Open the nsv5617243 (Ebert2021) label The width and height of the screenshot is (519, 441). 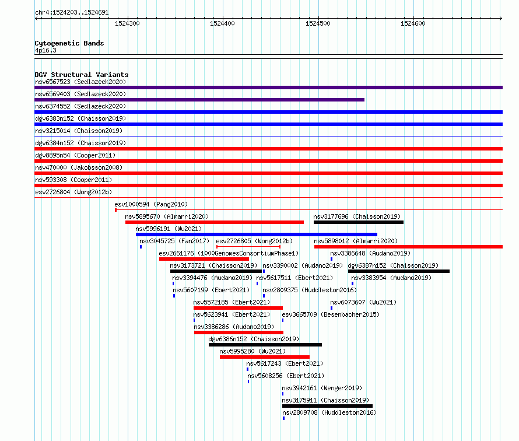pos(285,363)
